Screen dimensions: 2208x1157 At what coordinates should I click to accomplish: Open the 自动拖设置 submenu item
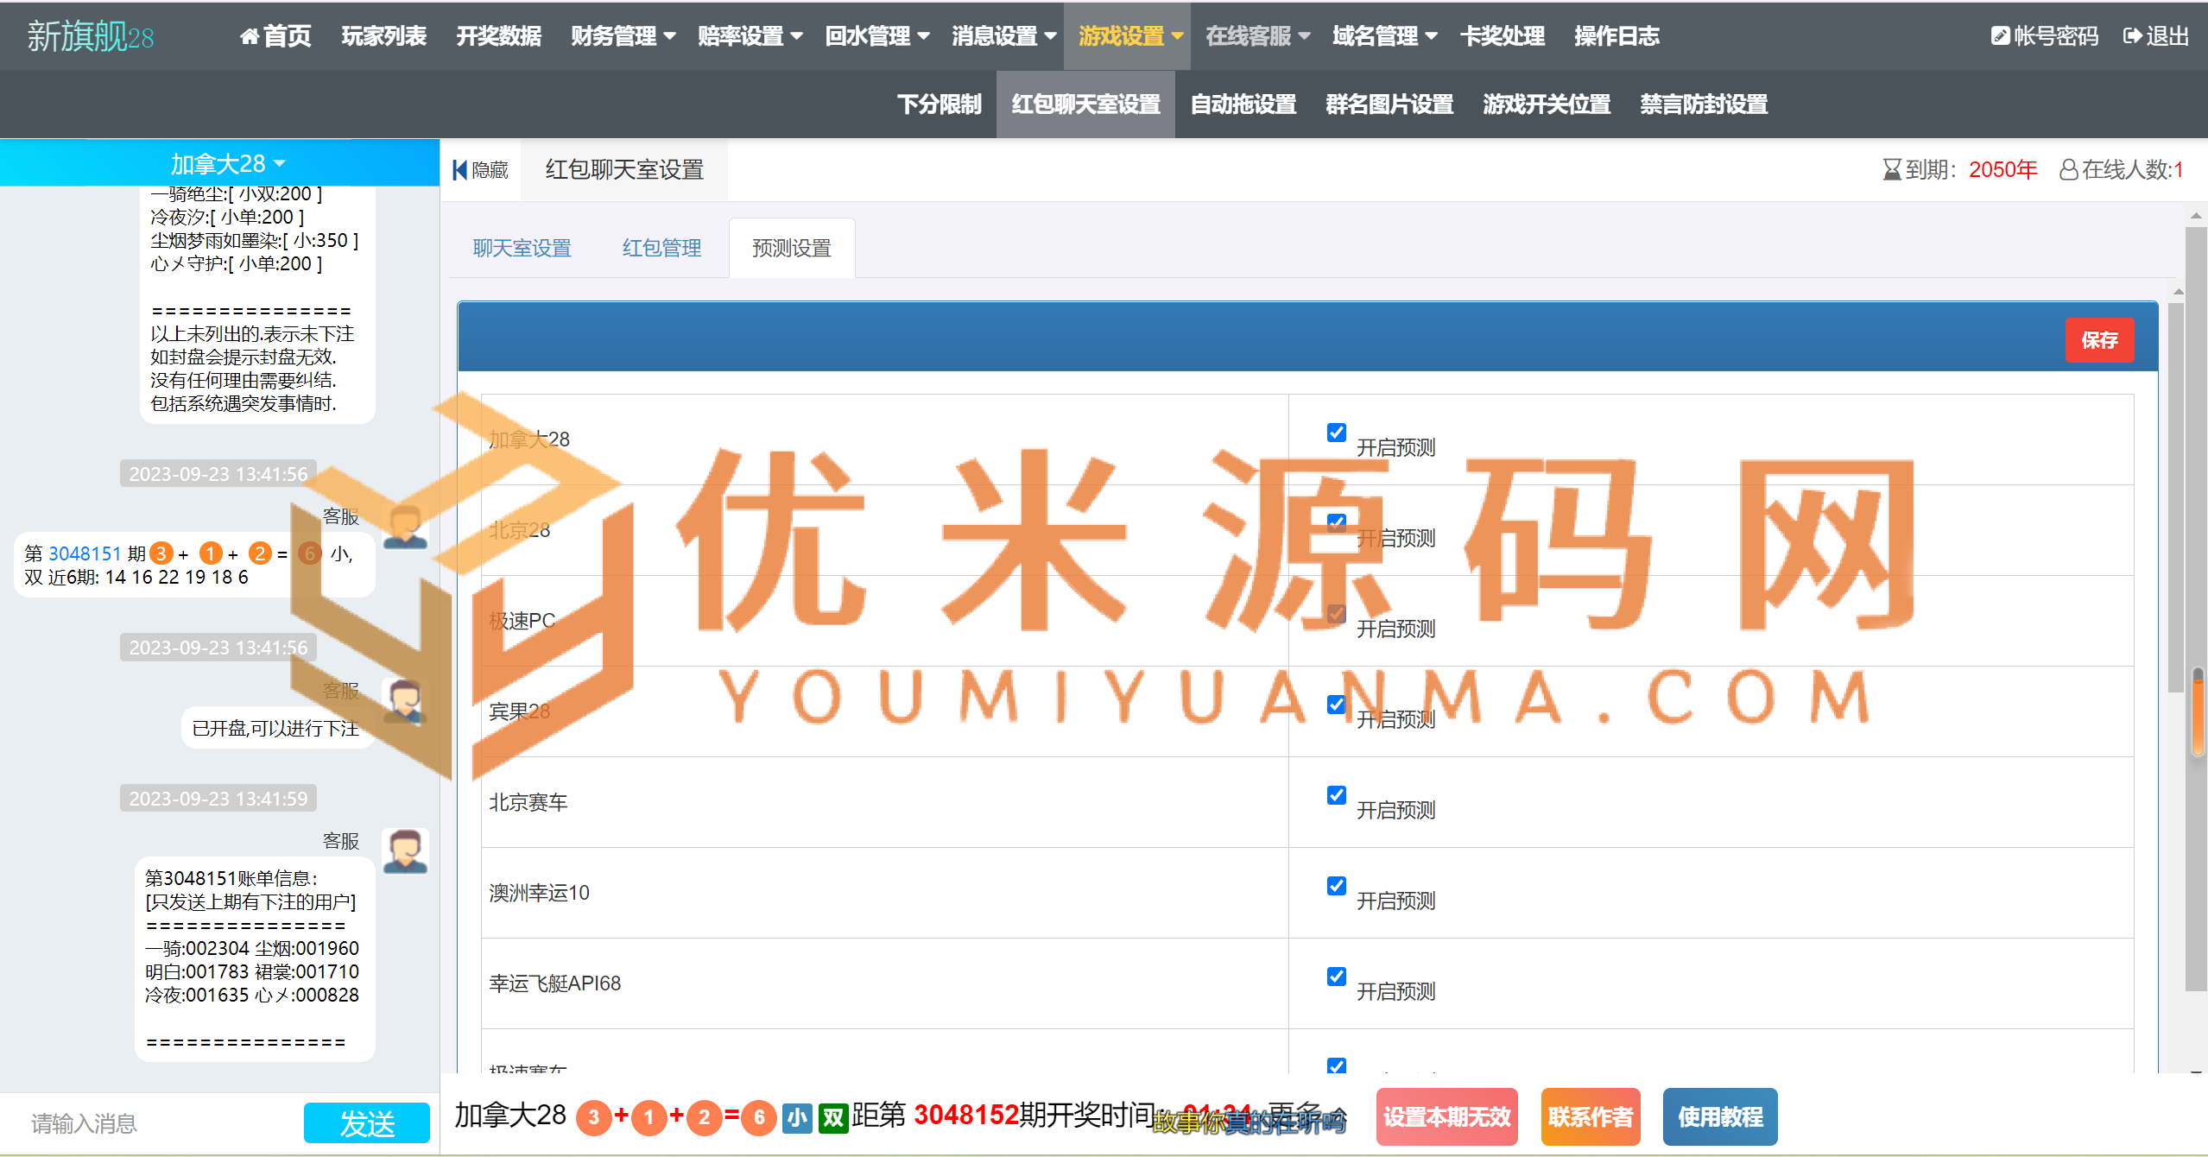1243,104
